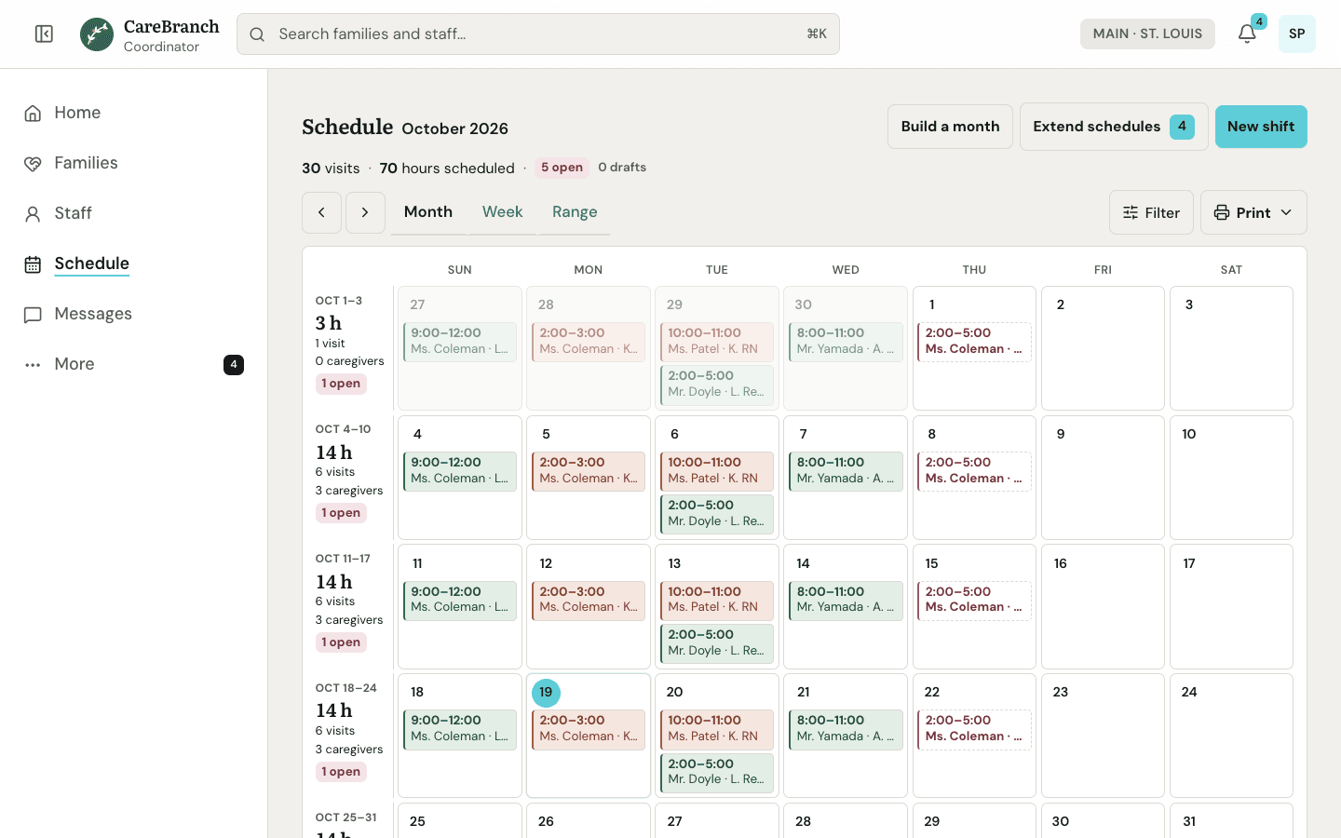Open Oct 6 Ms. Patel 10:00–11:00 visit

coord(717,471)
